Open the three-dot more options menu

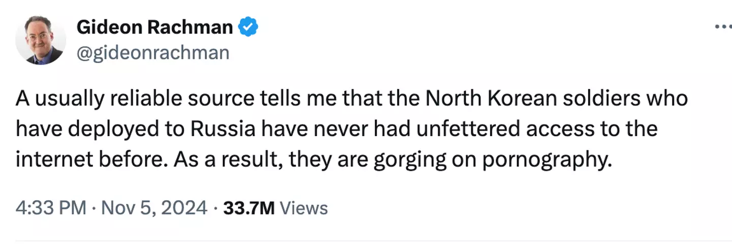tap(722, 27)
